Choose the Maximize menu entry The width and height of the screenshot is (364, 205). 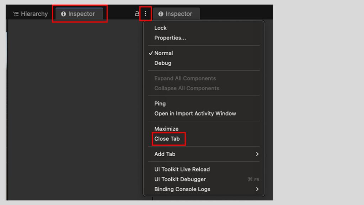pyautogui.click(x=166, y=129)
